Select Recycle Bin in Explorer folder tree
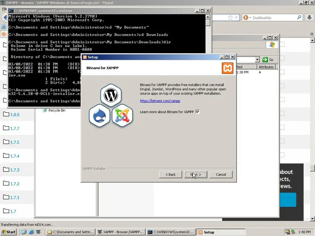The height and width of the screenshot is (236, 315). coord(57,110)
